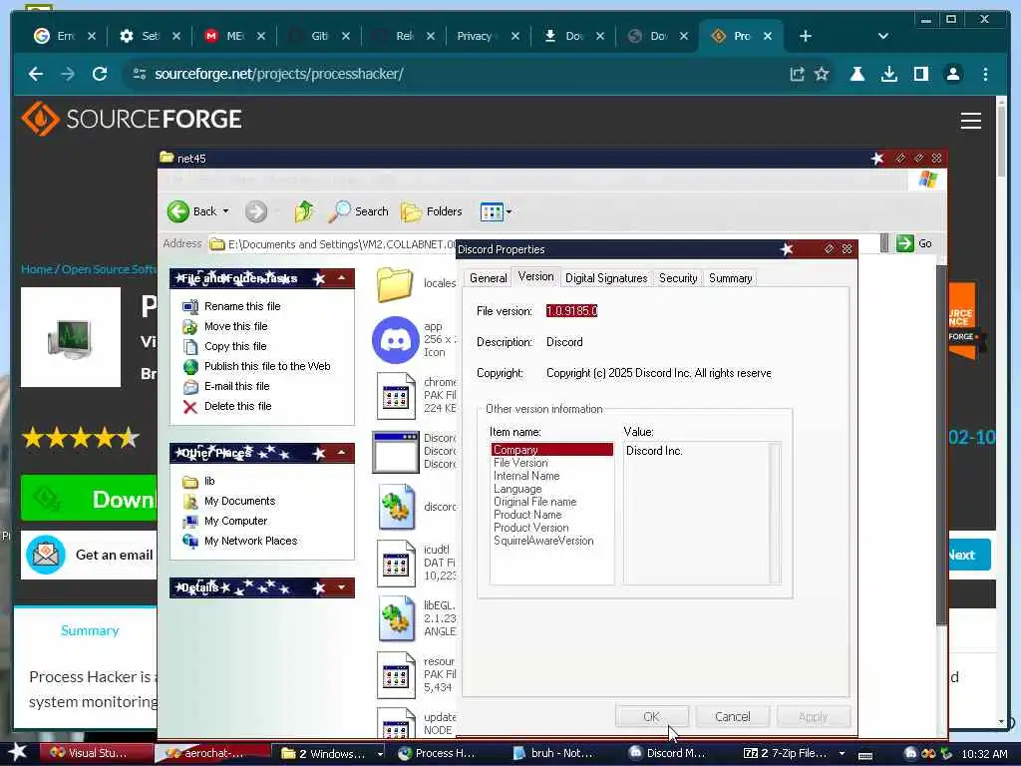Click the Process Hacker project thumbnail
The image size is (1021, 766).
pos(71,337)
